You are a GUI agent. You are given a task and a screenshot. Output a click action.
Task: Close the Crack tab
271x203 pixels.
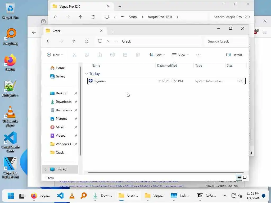101,31
